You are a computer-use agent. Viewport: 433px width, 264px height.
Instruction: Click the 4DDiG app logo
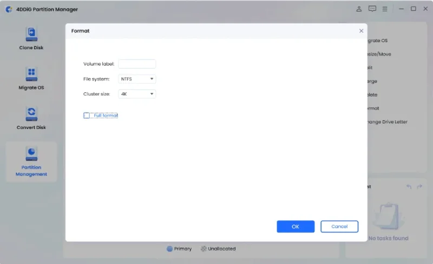coord(9,9)
